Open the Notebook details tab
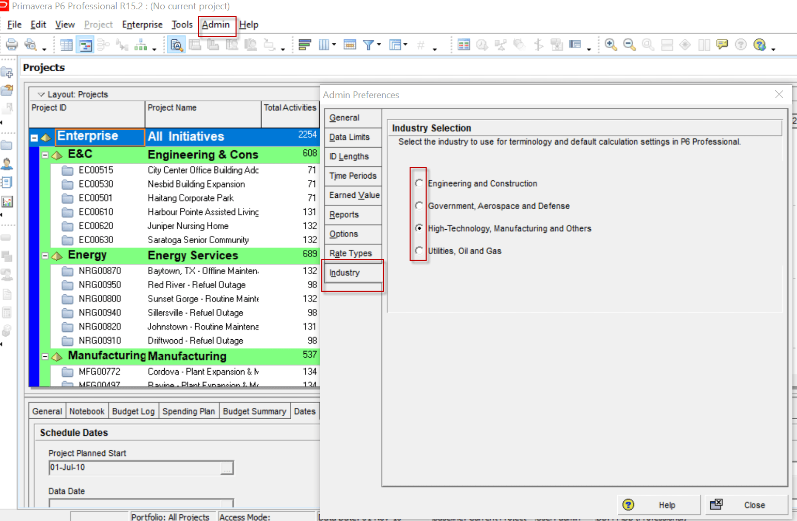 pyautogui.click(x=87, y=412)
